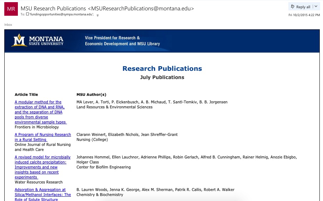
Task: Click the July Publications subheading
Action: pyautogui.click(x=162, y=77)
